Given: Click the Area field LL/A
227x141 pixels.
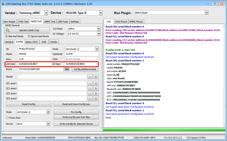Looking at the screenshot, I should tap(34, 59).
